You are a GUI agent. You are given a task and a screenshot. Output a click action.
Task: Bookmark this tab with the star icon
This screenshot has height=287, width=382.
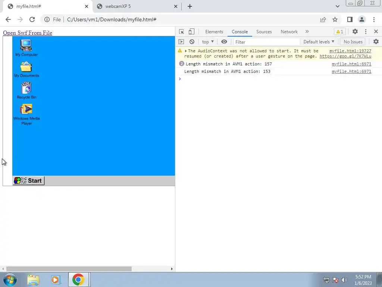pos(335,19)
